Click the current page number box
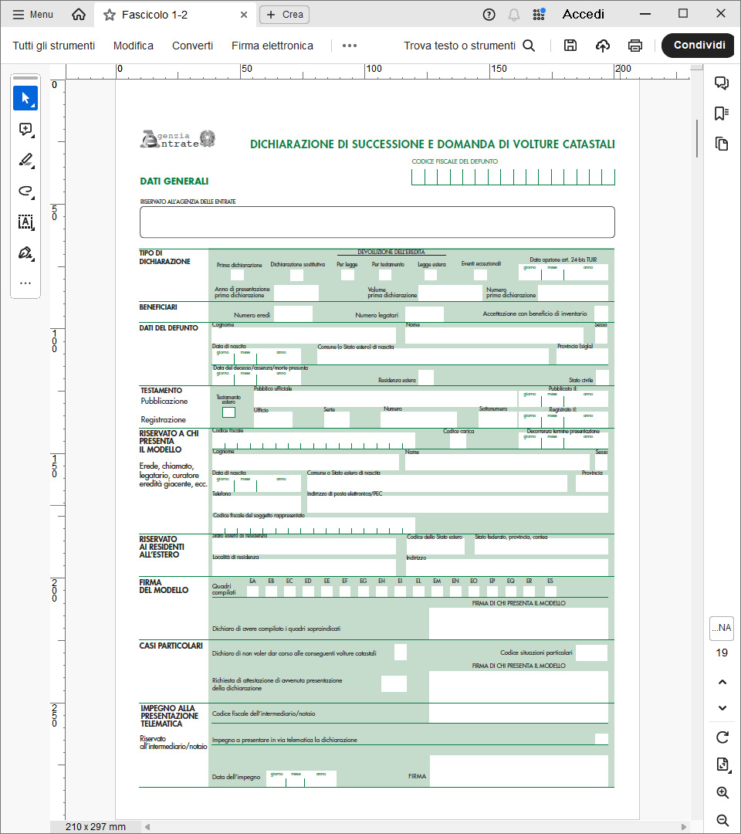 click(x=722, y=628)
